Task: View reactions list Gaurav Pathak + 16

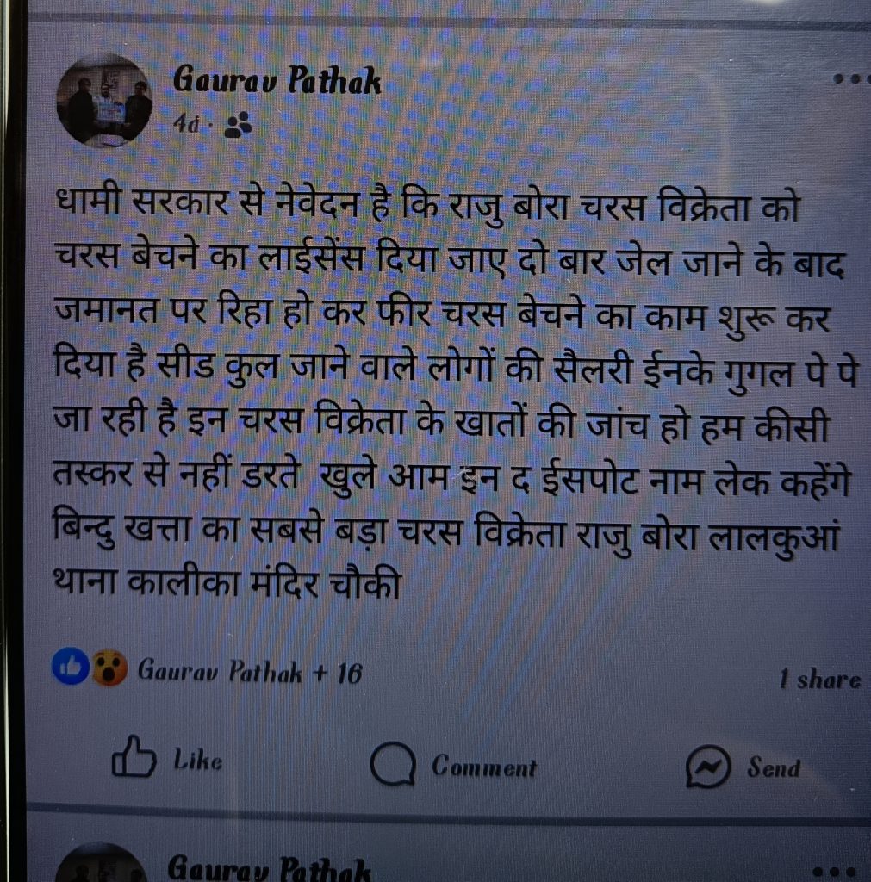Action: [250, 671]
